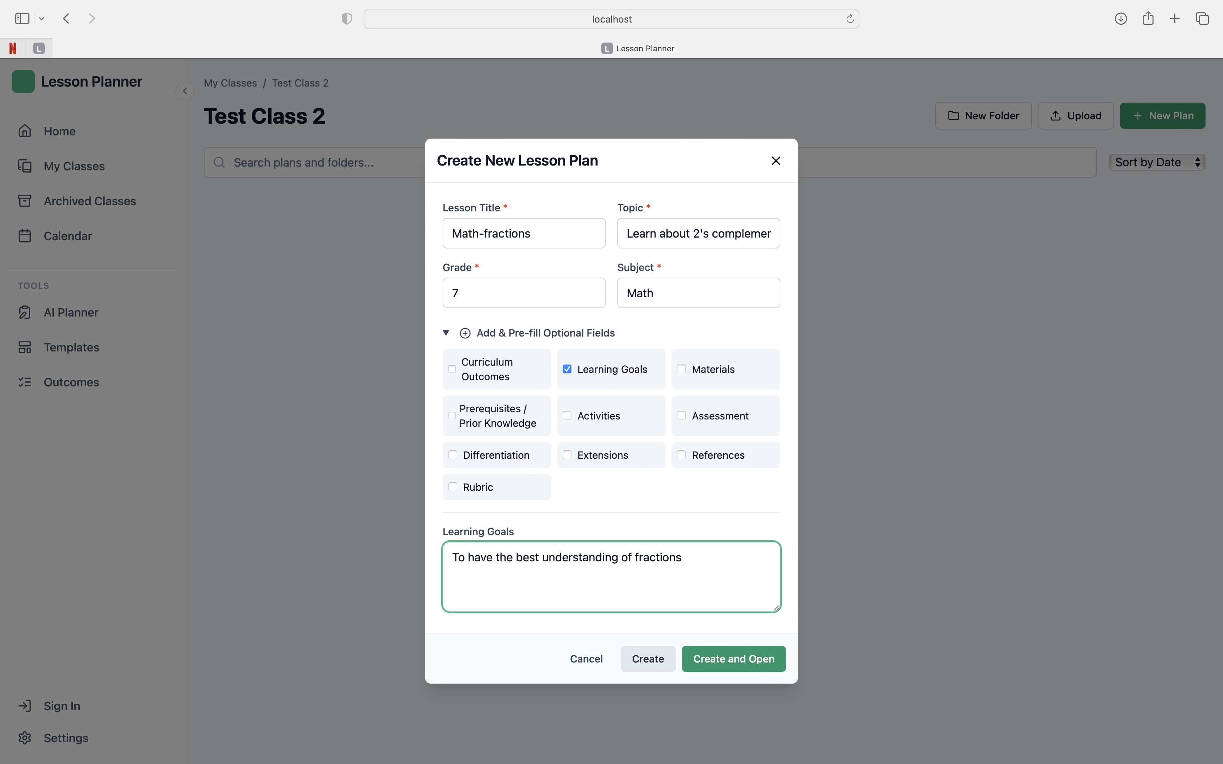Switch to the Netflix pinned tab
The height and width of the screenshot is (764, 1223).
tap(13, 48)
